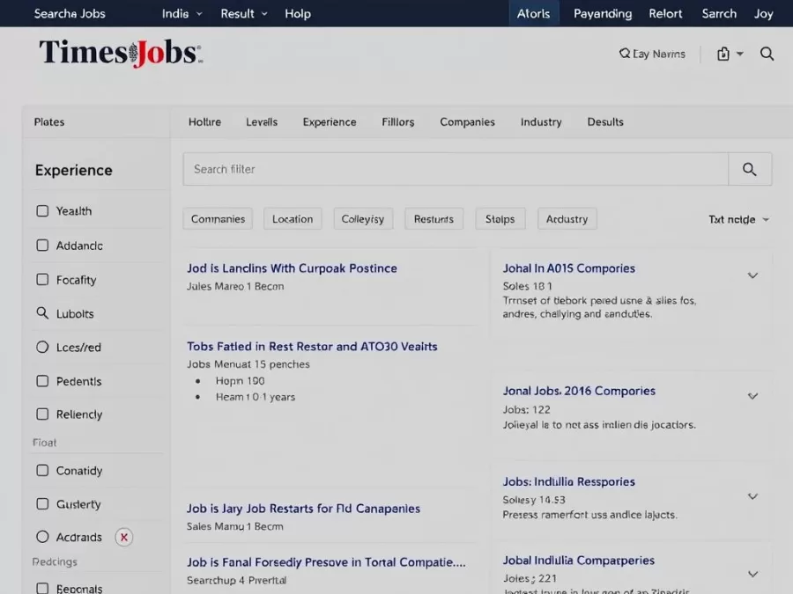Image resolution: width=793 pixels, height=594 pixels.
Task: Open the search icon in the top-right corner
Action: click(767, 54)
